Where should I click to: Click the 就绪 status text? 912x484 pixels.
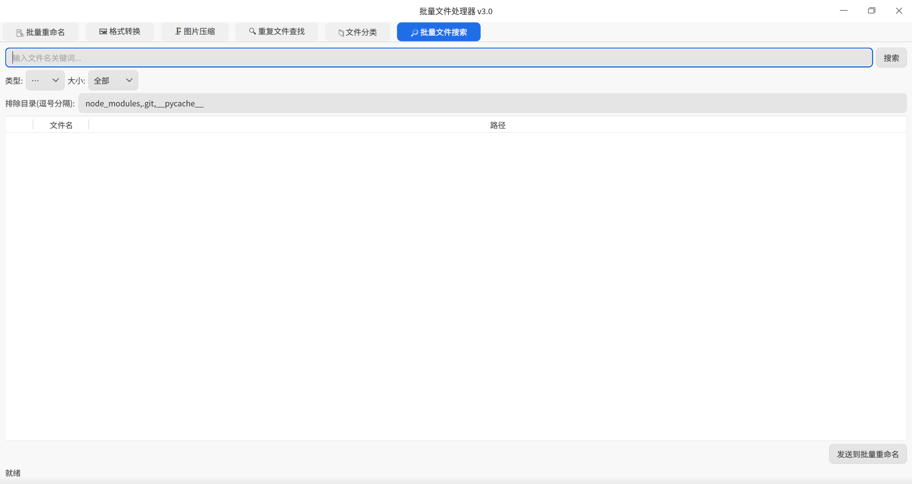pyautogui.click(x=13, y=473)
